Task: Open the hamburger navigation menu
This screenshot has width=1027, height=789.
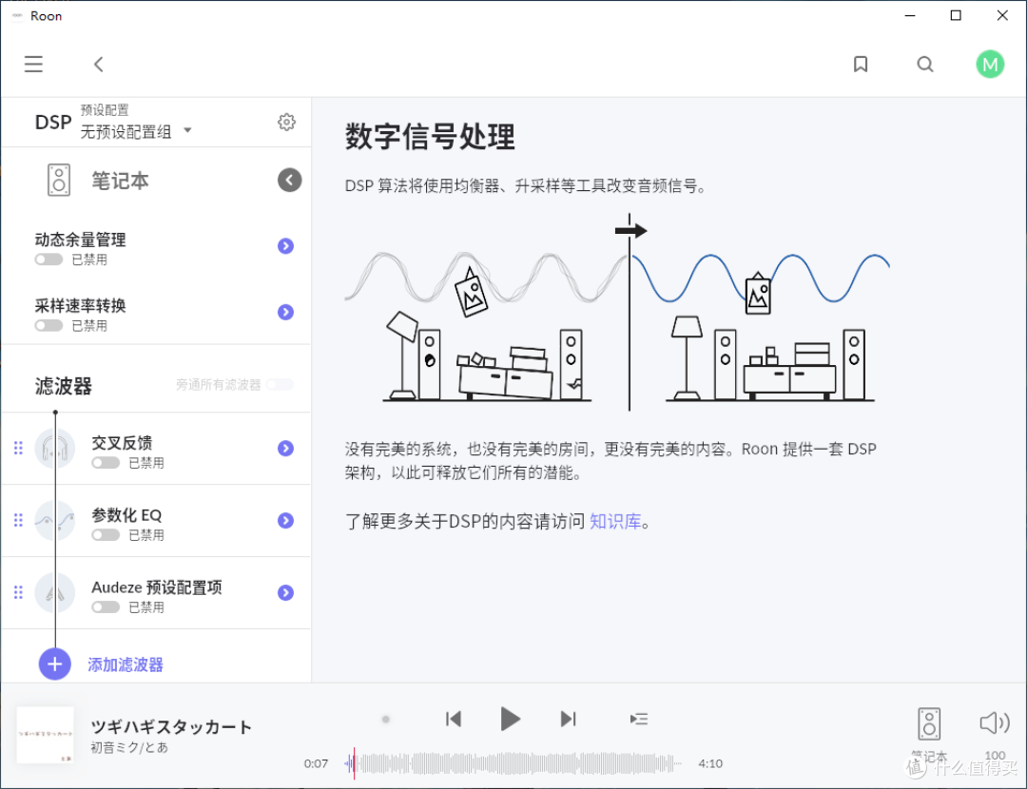Action: tap(33, 64)
